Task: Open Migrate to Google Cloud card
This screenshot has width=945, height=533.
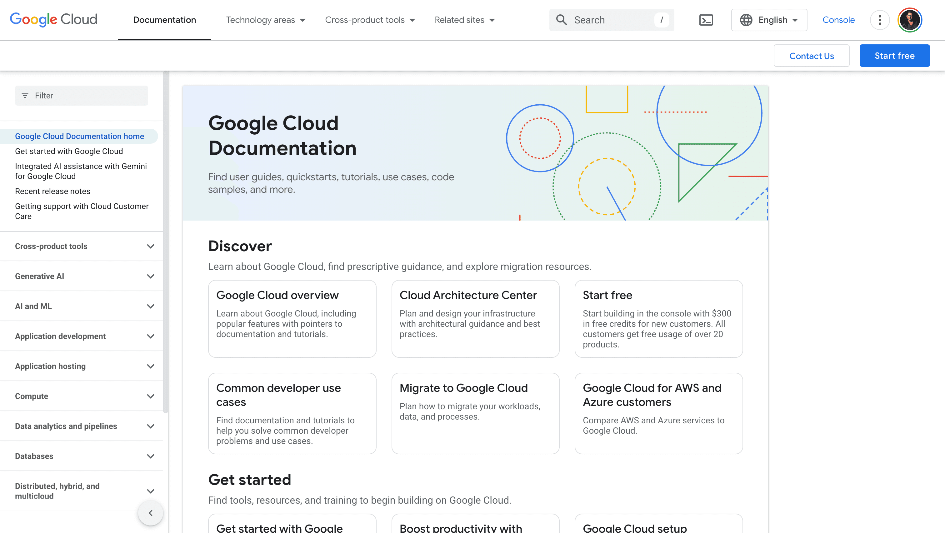Action: tap(475, 413)
